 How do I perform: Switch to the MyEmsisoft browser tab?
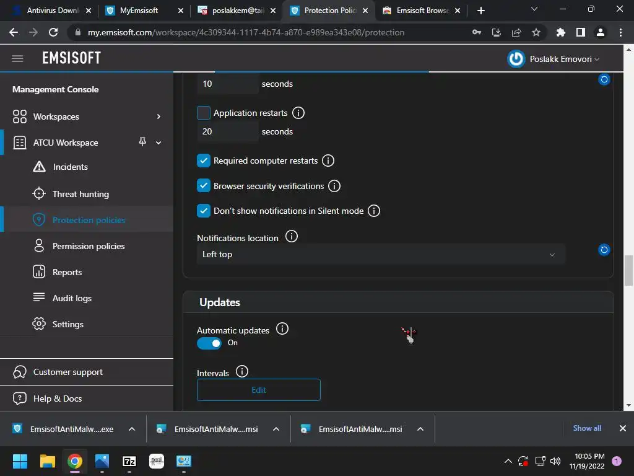coord(139,11)
